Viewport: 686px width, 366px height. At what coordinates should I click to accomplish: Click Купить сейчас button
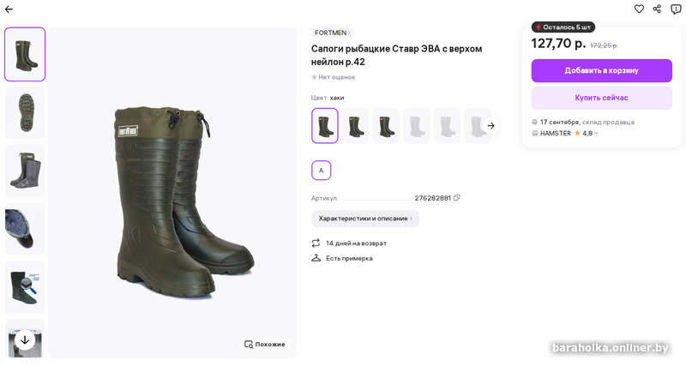601,98
